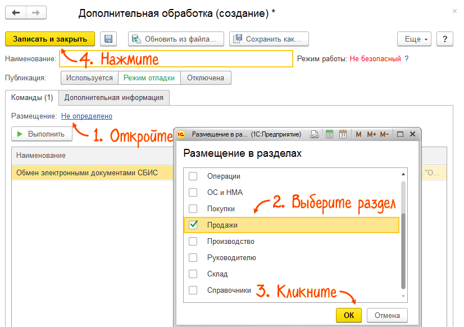Click the help question mark button

click(445, 39)
